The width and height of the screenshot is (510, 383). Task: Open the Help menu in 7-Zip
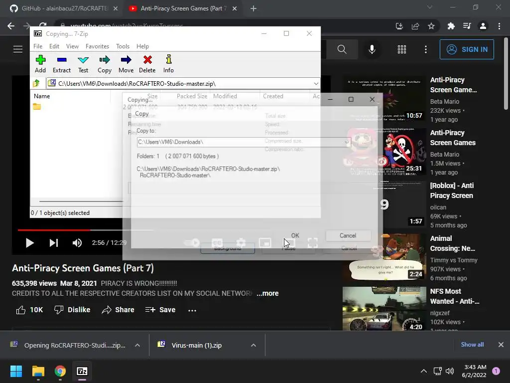click(x=142, y=46)
